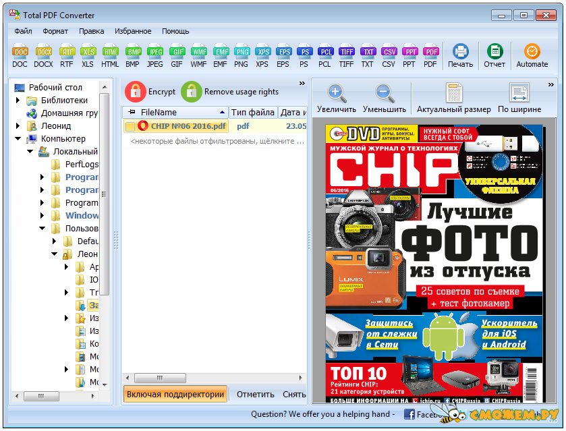Convert to XPS format
The image size is (566, 431).
click(262, 56)
